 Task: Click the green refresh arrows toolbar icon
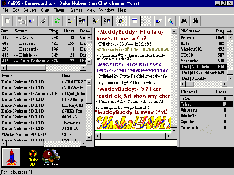(57, 20)
